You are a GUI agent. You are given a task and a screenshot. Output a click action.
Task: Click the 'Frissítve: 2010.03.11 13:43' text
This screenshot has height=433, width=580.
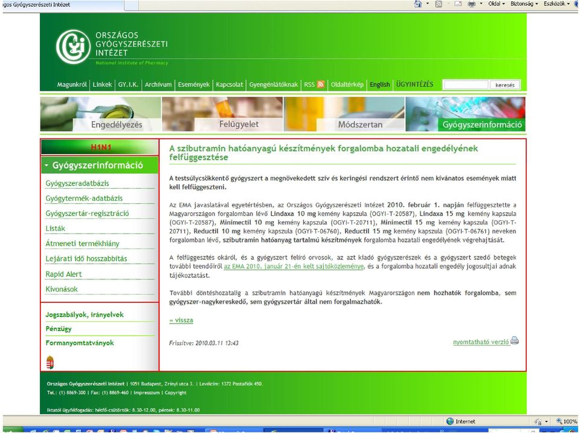pos(204,343)
